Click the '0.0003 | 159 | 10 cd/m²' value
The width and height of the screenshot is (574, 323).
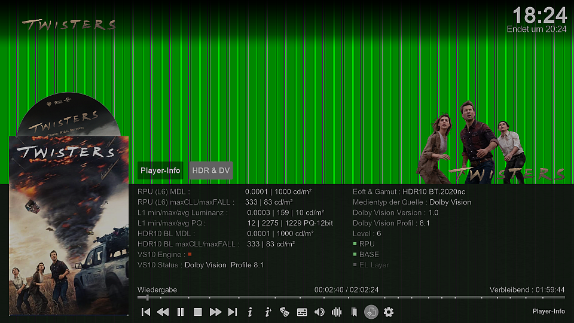tap(286, 212)
